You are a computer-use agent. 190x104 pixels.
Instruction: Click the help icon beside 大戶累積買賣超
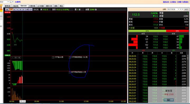tap(70, 57)
